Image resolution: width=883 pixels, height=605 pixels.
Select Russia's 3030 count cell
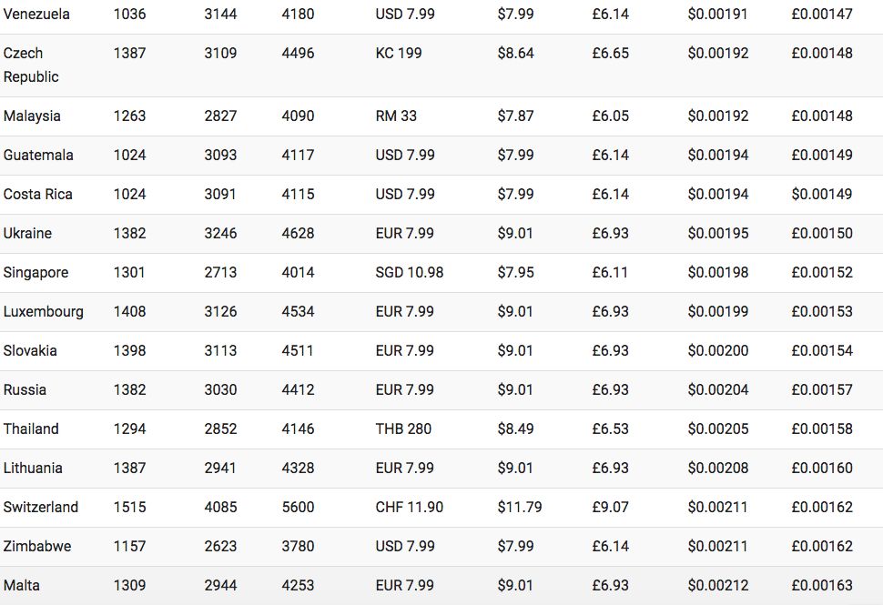[220, 390]
